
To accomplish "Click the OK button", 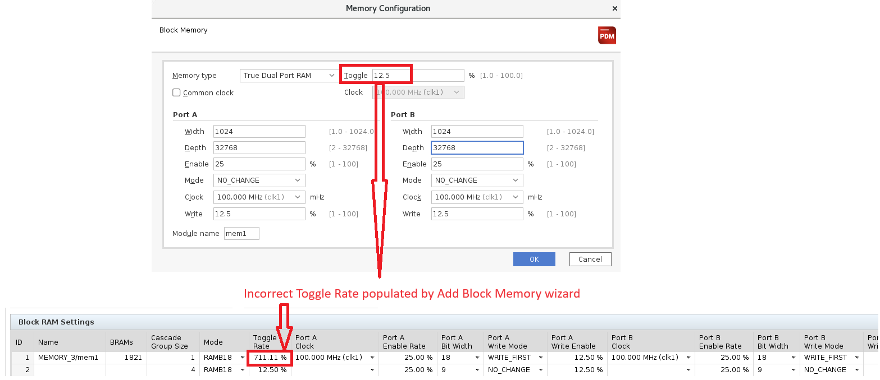I will (534, 259).
